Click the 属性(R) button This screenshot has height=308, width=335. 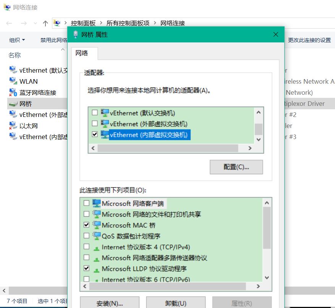coord(242,303)
